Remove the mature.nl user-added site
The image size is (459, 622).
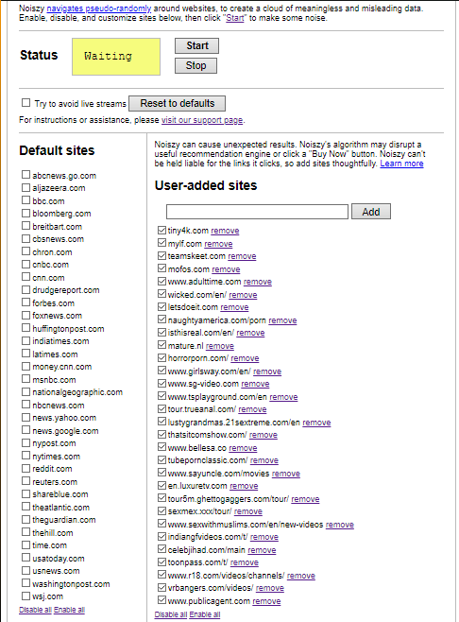coord(220,346)
